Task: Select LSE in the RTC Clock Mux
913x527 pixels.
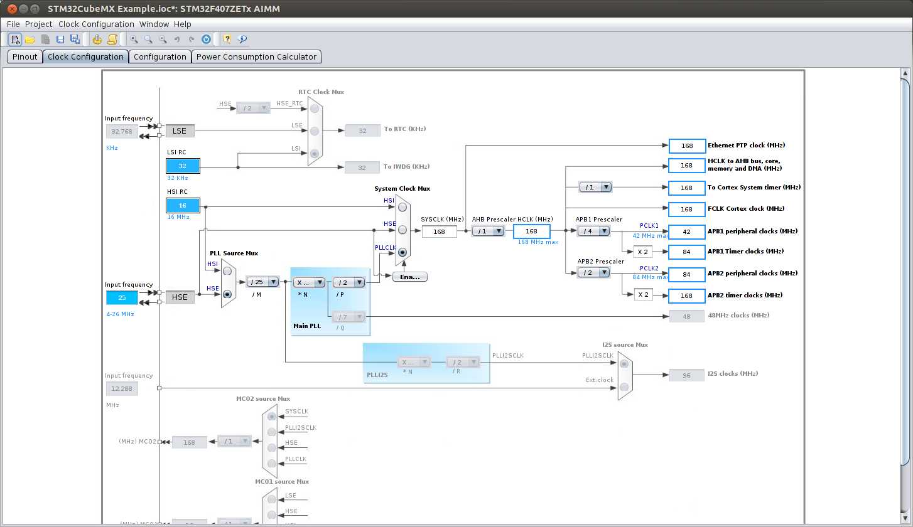Action: pyautogui.click(x=315, y=131)
